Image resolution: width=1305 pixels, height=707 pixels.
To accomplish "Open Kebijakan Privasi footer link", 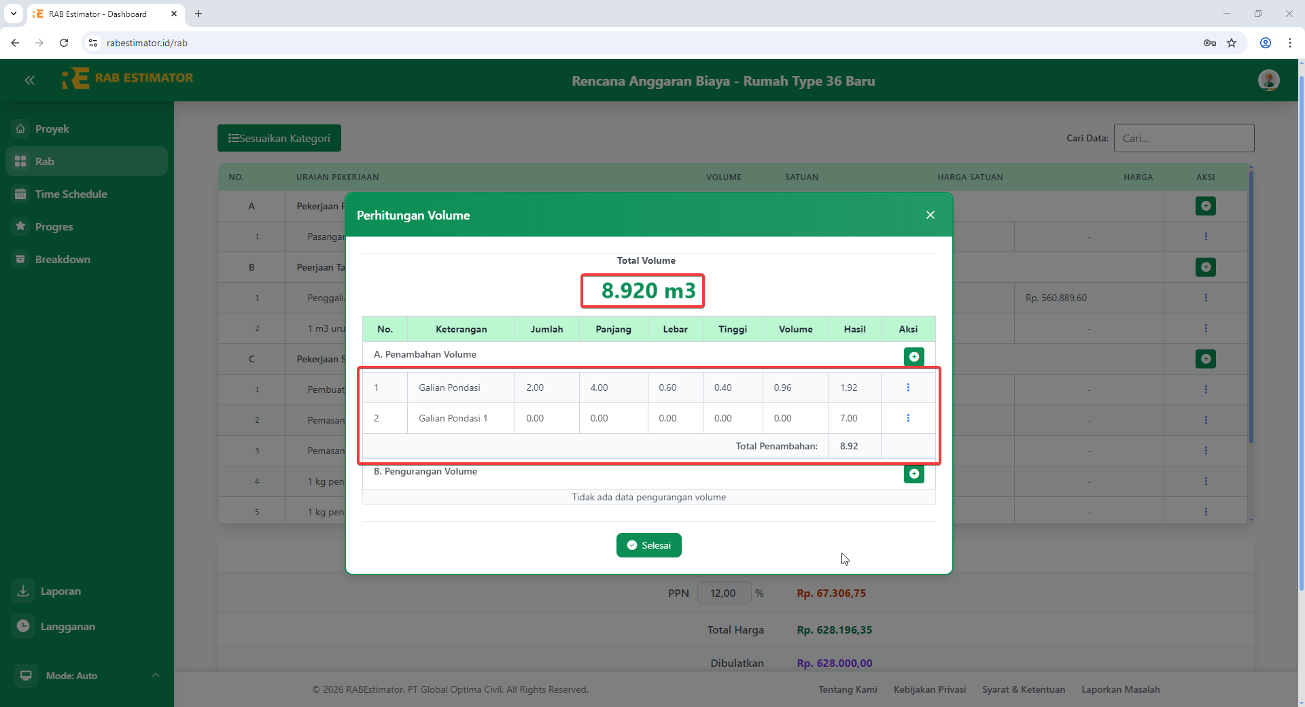I will pyautogui.click(x=929, y=689).
